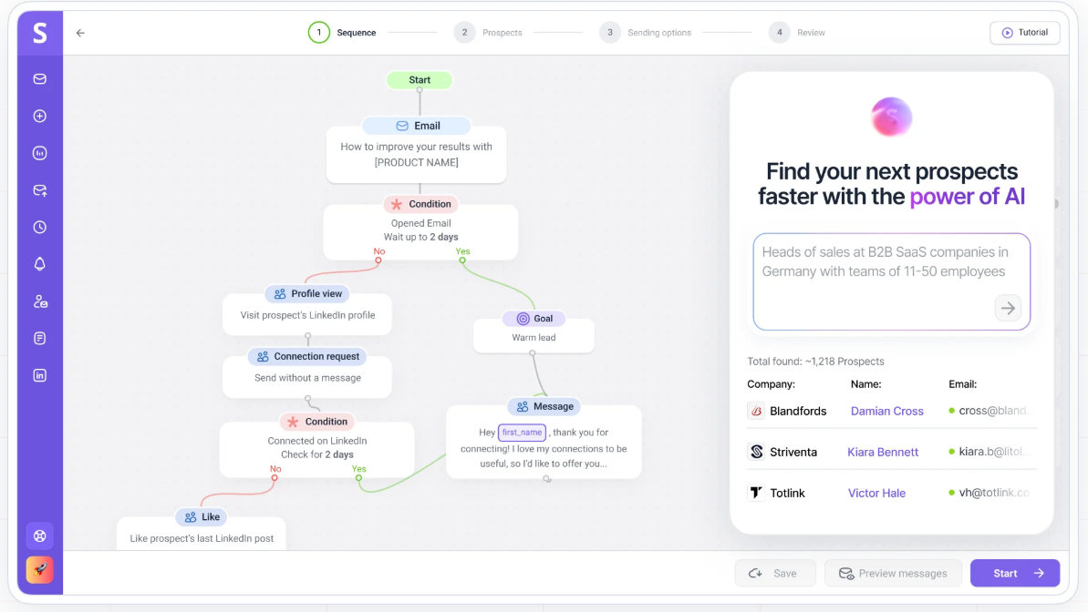Open step 4 Review
This screenshot has height=612, width=1088.
point(797,33)
